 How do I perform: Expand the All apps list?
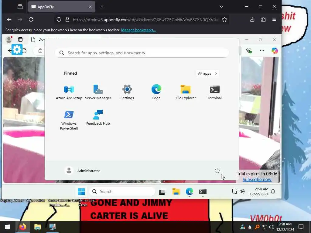click(x=207, y=73)
